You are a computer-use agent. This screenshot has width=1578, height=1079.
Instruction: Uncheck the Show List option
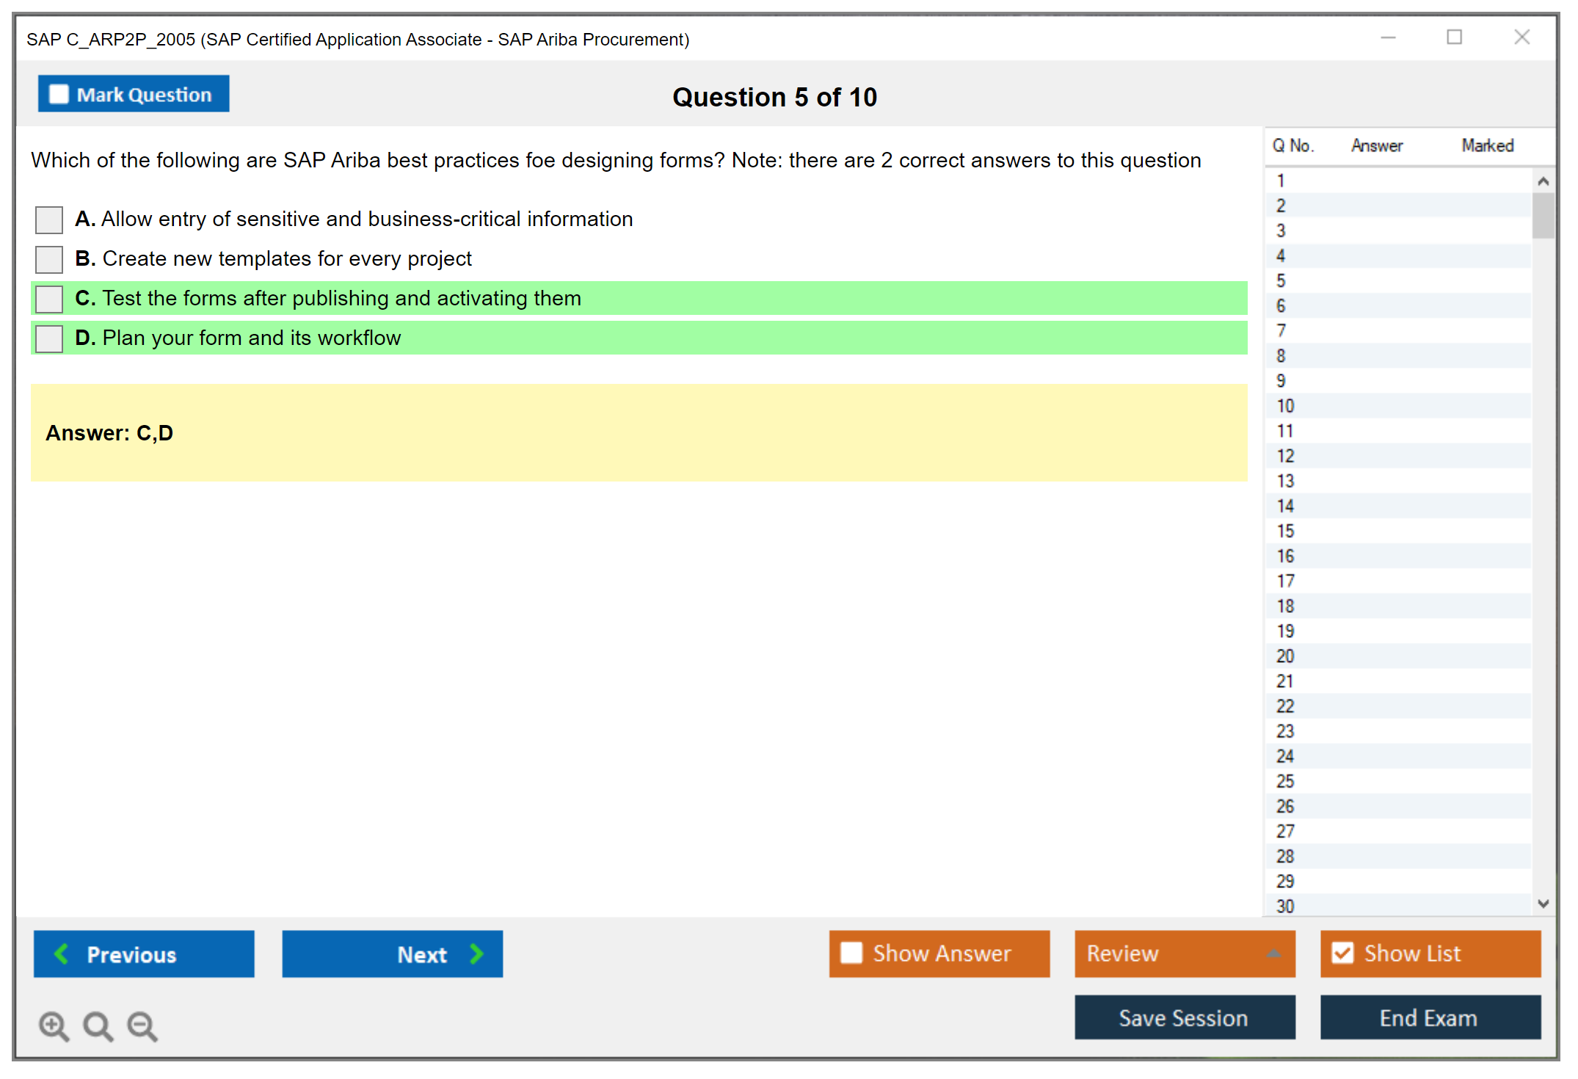pyautogui.click(x=1342, y=953)
